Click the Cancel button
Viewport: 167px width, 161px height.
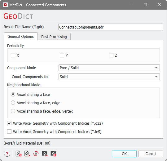(151, 154)
